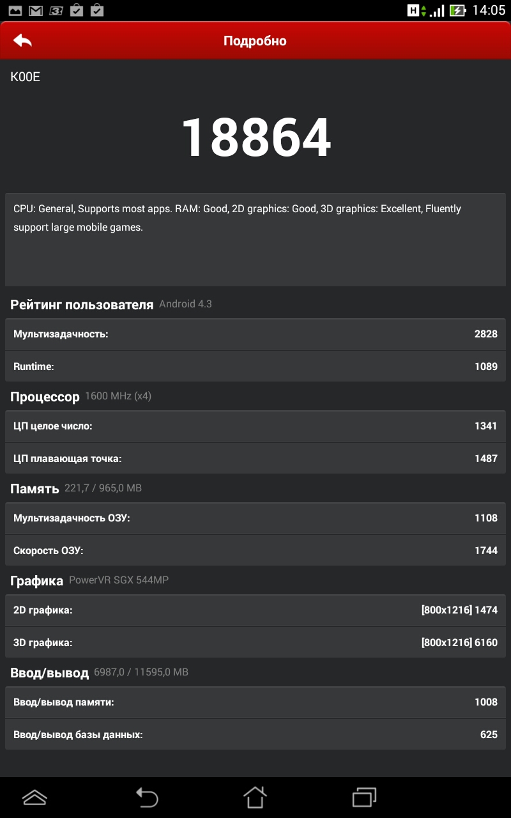
Task: Select the Мультизадачность score row
Action: click(256, 334)
